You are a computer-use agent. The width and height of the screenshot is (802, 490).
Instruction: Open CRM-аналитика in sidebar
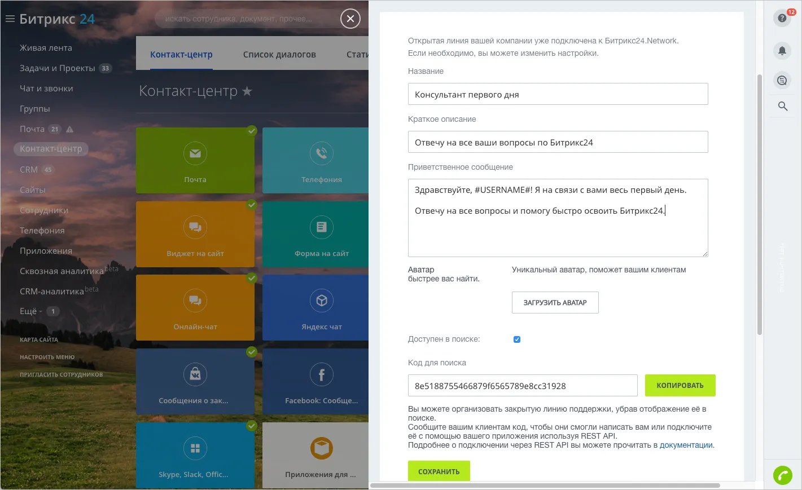point(52,292)
